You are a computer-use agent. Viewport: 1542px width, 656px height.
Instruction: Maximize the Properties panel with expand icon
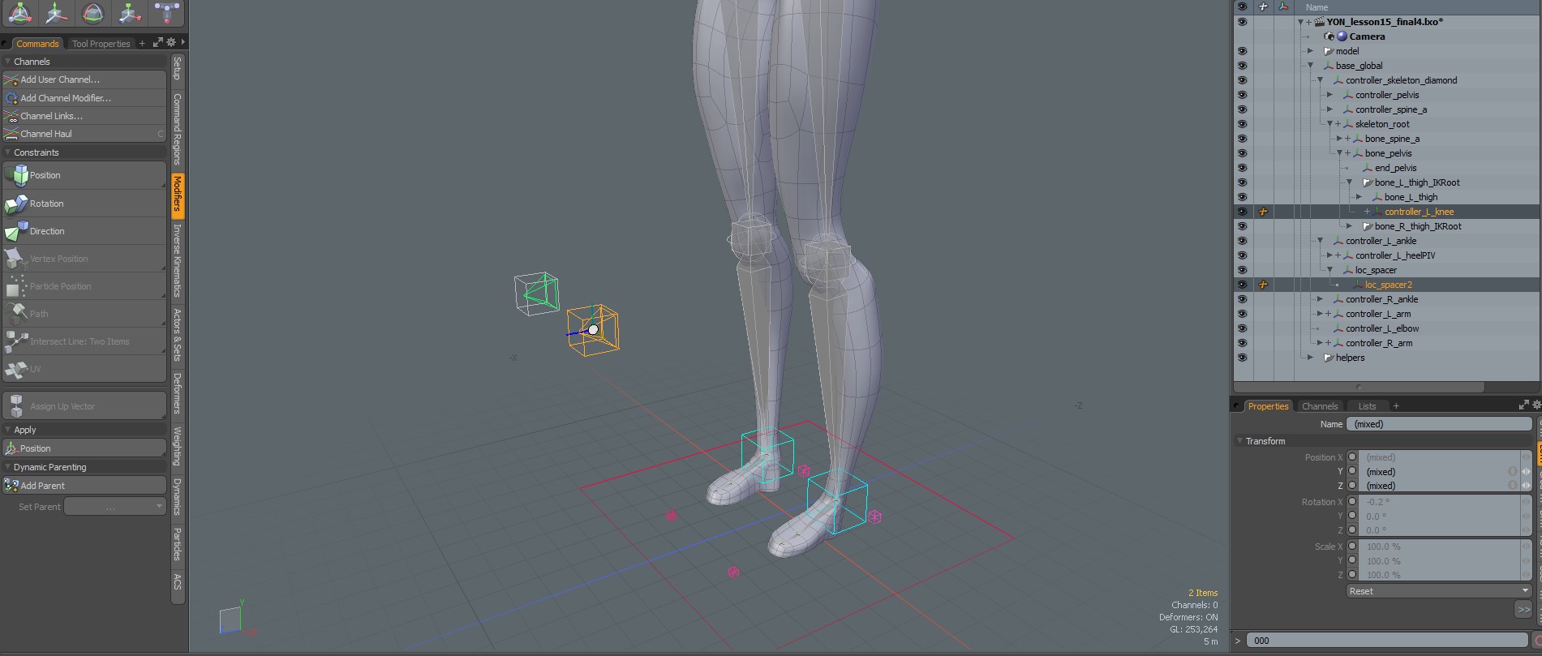(1523, 405)
